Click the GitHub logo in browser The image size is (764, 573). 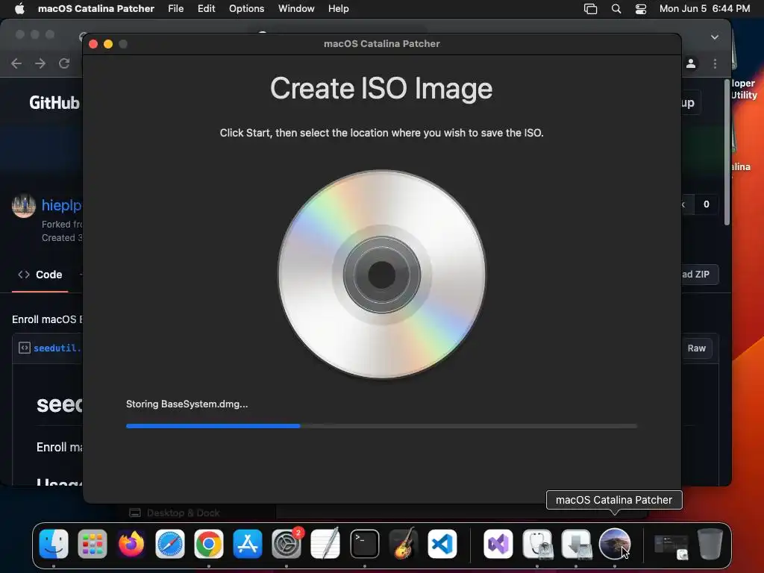(54, 102)
